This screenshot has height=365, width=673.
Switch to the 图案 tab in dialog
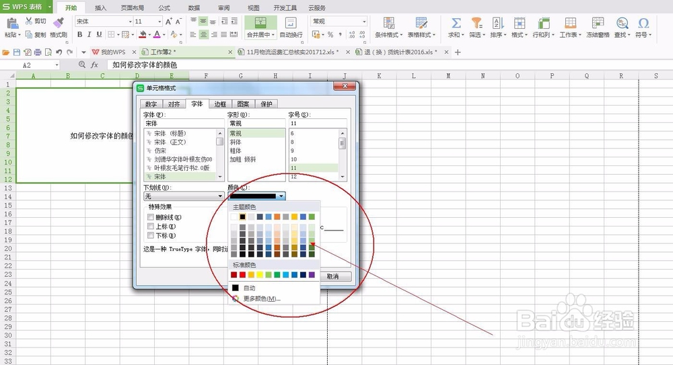point(243,104)
